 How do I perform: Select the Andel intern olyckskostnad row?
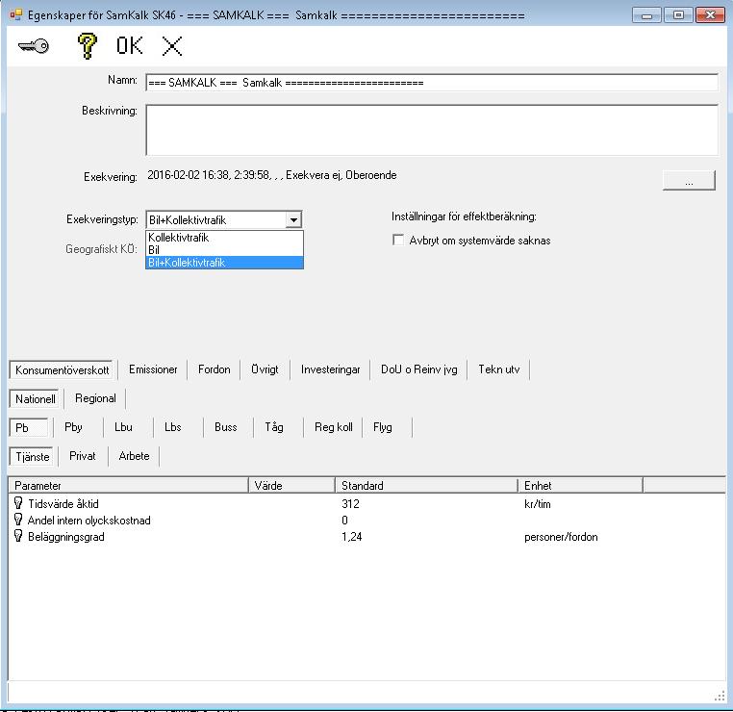(x=366, y=520)
